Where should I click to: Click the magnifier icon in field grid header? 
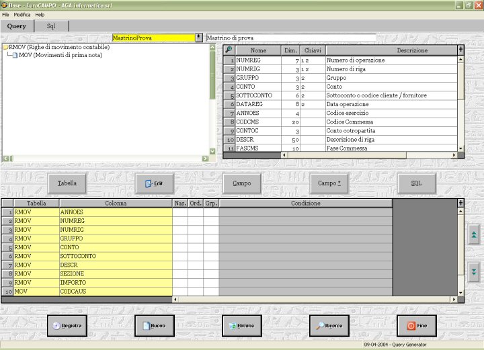(229, 50)
